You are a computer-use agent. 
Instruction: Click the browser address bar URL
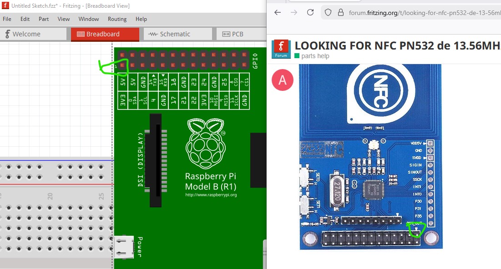click(423, 13)
